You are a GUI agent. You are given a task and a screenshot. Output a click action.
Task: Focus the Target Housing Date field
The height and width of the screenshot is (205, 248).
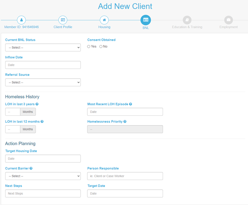(43, 158)
